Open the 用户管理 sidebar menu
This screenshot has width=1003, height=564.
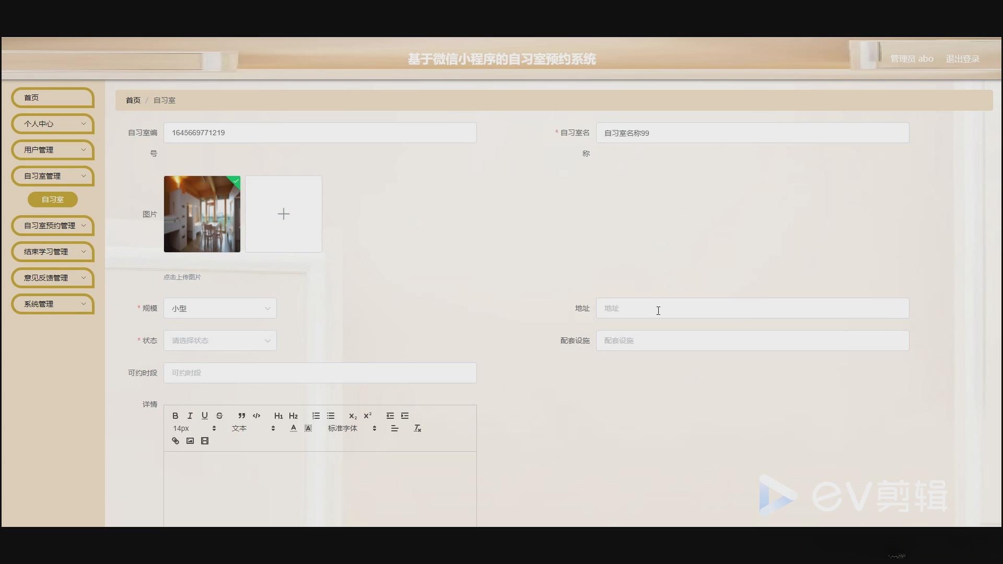(52, 150)
